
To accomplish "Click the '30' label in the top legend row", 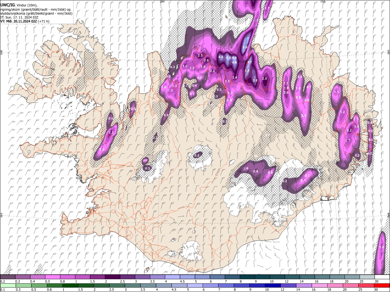I will coord(377,281).
